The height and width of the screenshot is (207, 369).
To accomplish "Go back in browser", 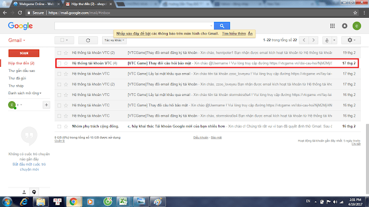I will tap(5, 13).
